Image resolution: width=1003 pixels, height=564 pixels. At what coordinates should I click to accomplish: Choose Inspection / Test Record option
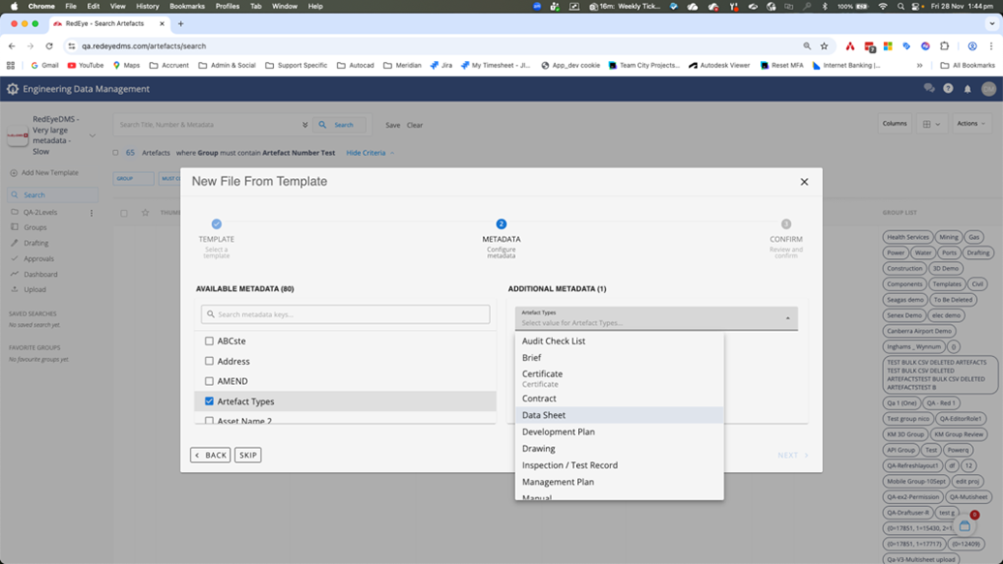point(569,465)
